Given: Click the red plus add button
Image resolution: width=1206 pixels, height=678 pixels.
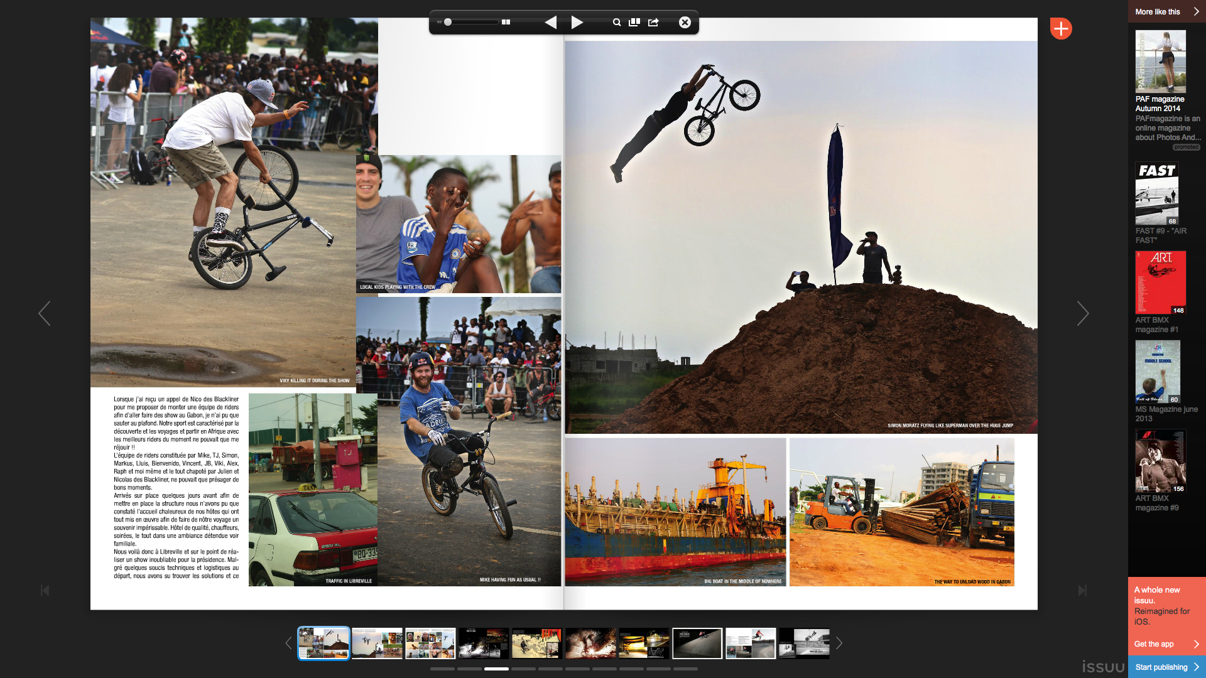Looking at the screenshot, I should [x=1061, y=28].
